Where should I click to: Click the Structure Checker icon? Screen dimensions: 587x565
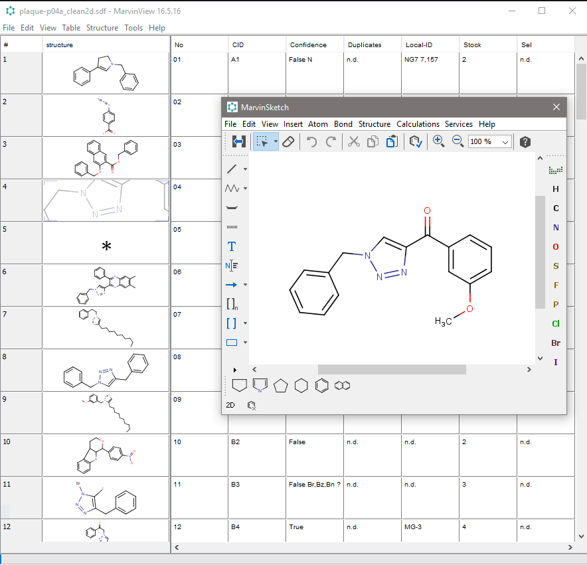(416, 142)
